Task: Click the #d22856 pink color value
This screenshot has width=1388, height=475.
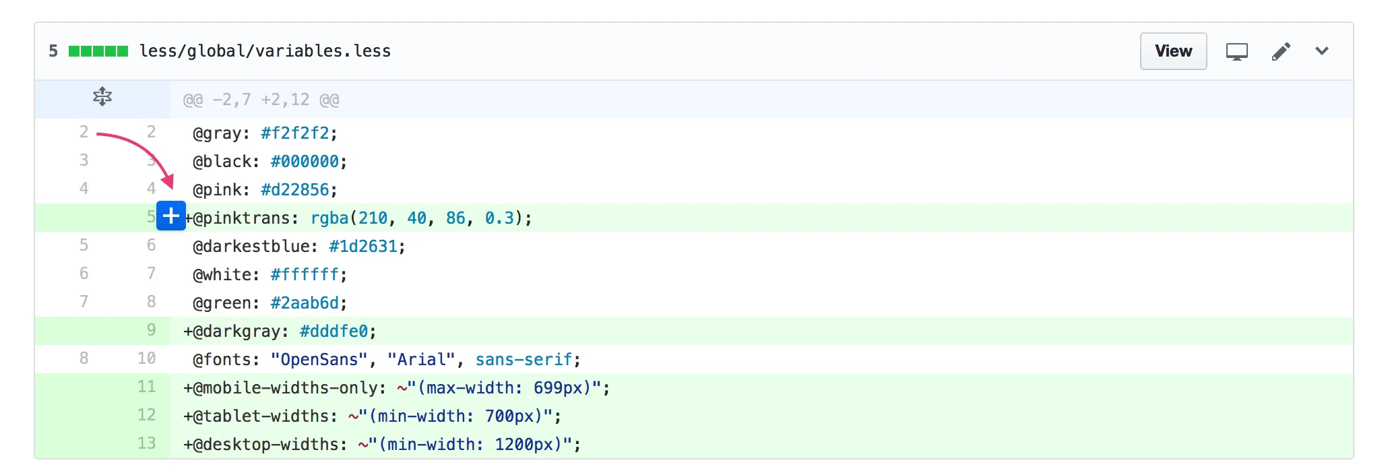Action: click(x=294, y=190)
